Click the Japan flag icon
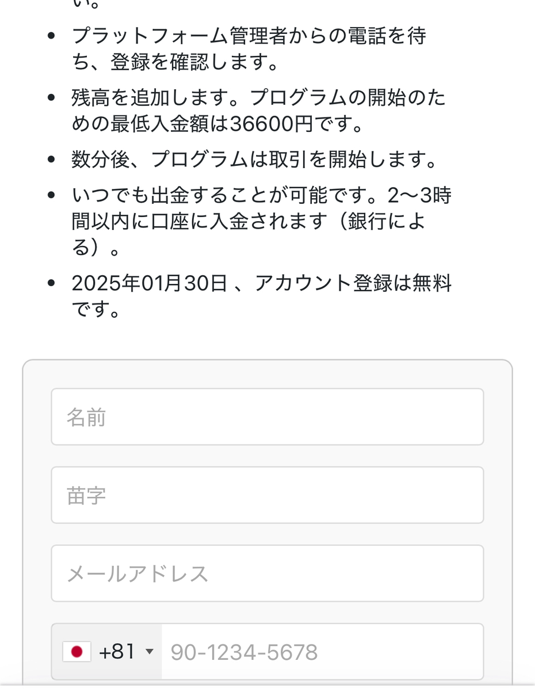 (77, 652)
